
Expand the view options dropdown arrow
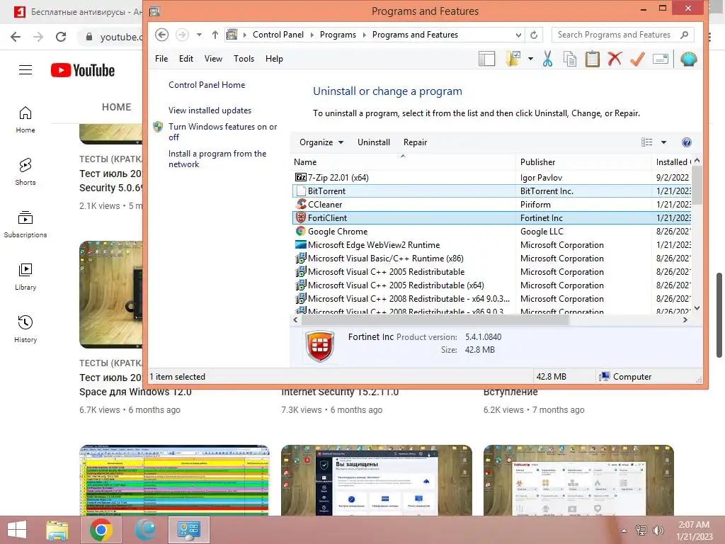(x=663, y=142)
